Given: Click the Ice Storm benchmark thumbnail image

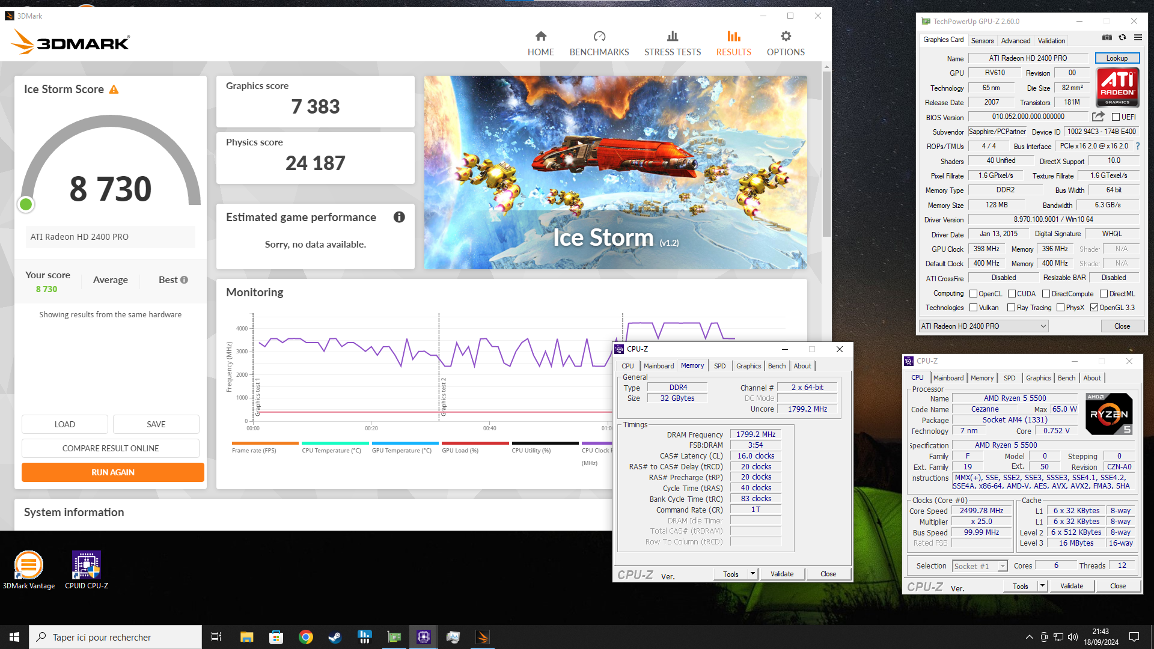Looking at the screenshot, I should click(615, 172).
